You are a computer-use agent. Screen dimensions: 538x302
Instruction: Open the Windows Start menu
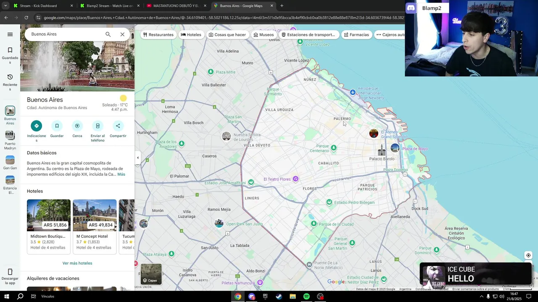tap(6, 297)
